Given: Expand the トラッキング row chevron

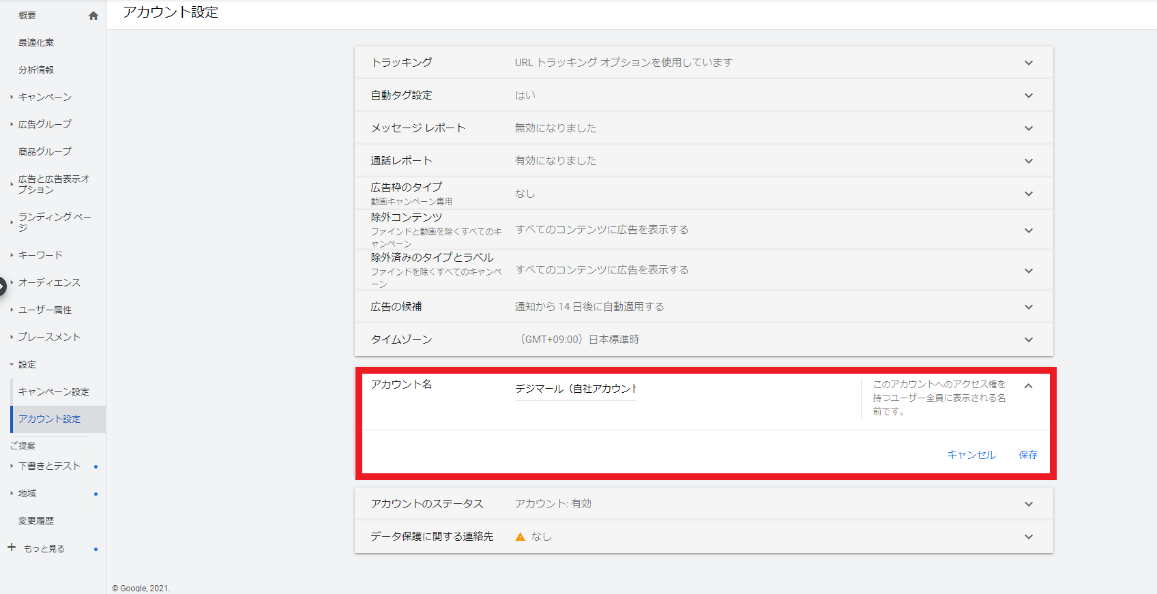Looking at the screenshot, I should point(1029,63).
